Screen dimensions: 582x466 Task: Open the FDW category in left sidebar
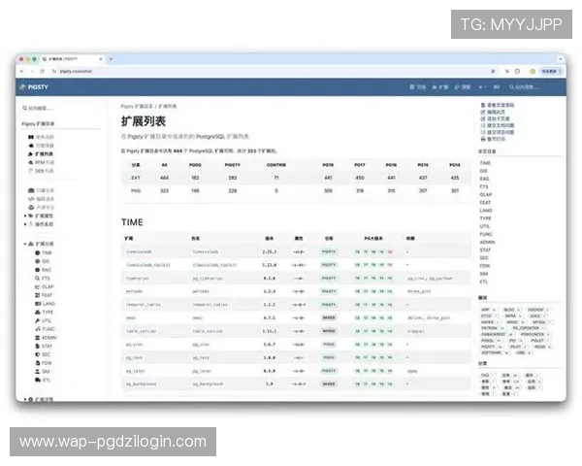47,363
